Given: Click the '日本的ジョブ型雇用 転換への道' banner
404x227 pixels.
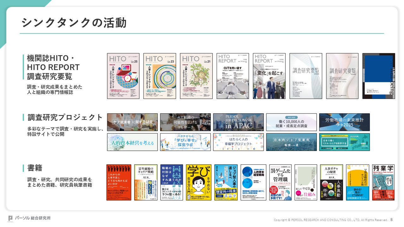Looking at the screenshot, I should (x=291, y=142).
